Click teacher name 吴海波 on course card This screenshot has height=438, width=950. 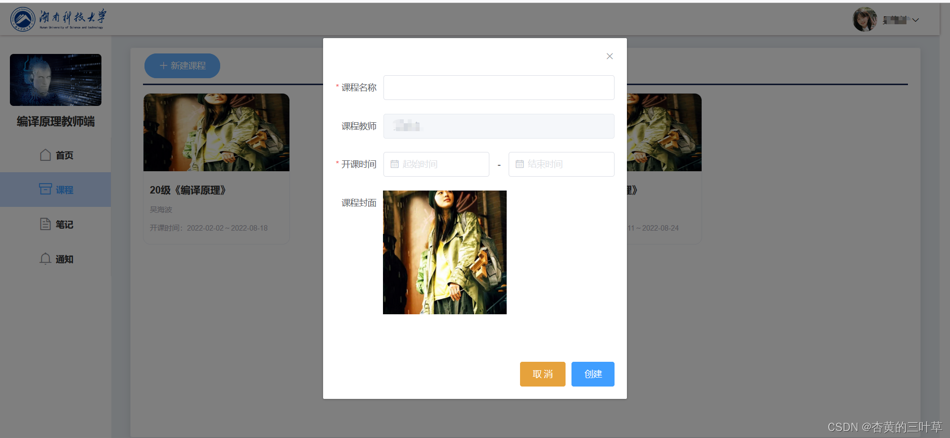pyautogui.click(x=161, y=210)
